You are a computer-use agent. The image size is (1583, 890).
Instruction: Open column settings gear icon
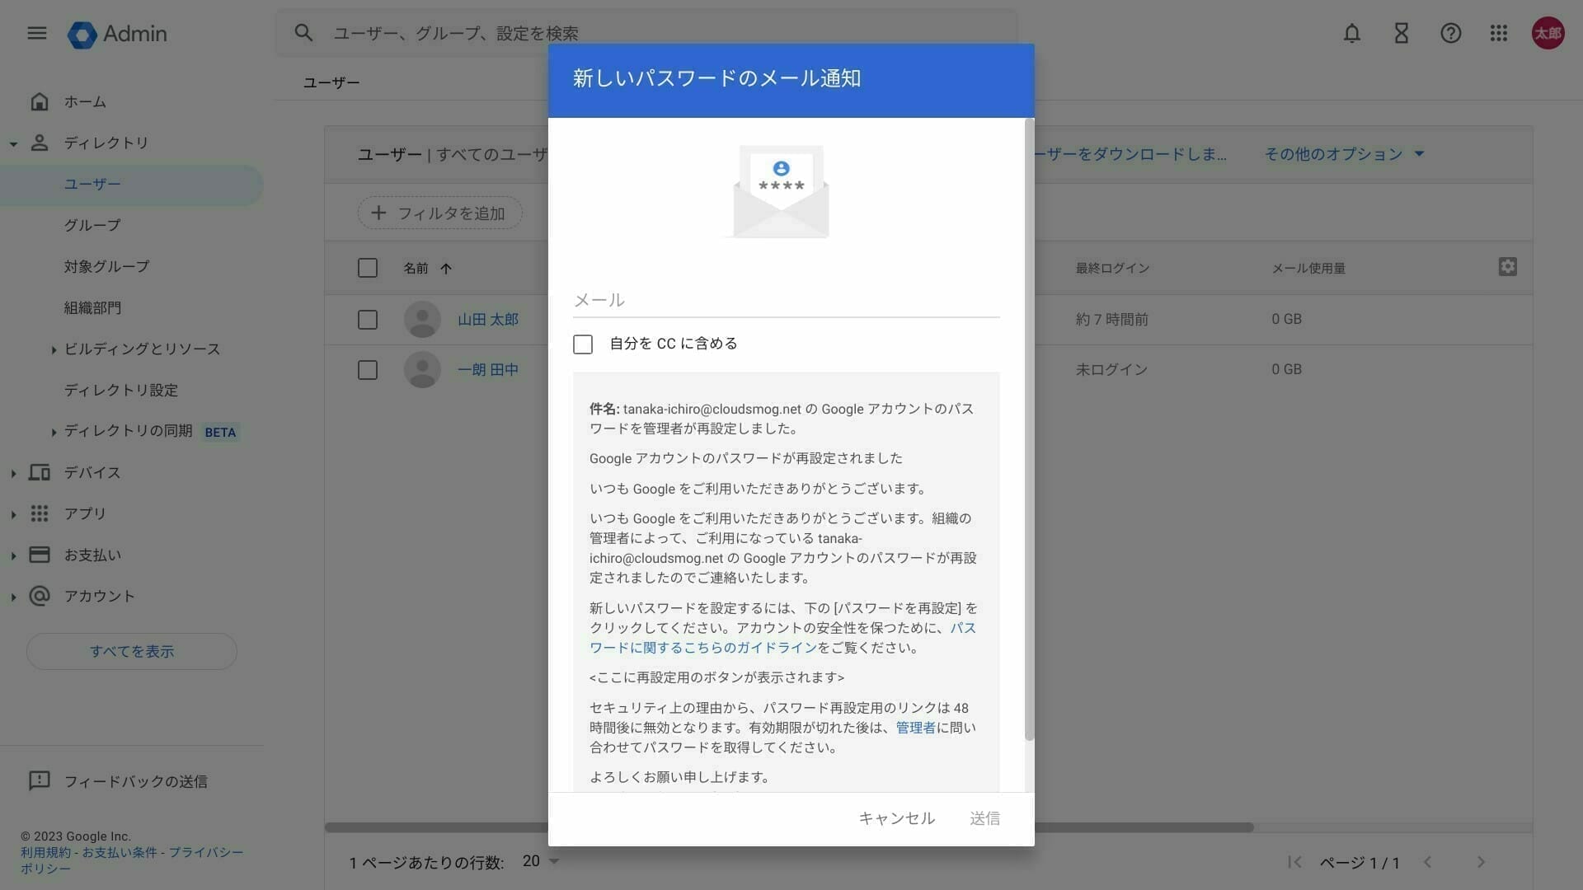(1508, 266)
